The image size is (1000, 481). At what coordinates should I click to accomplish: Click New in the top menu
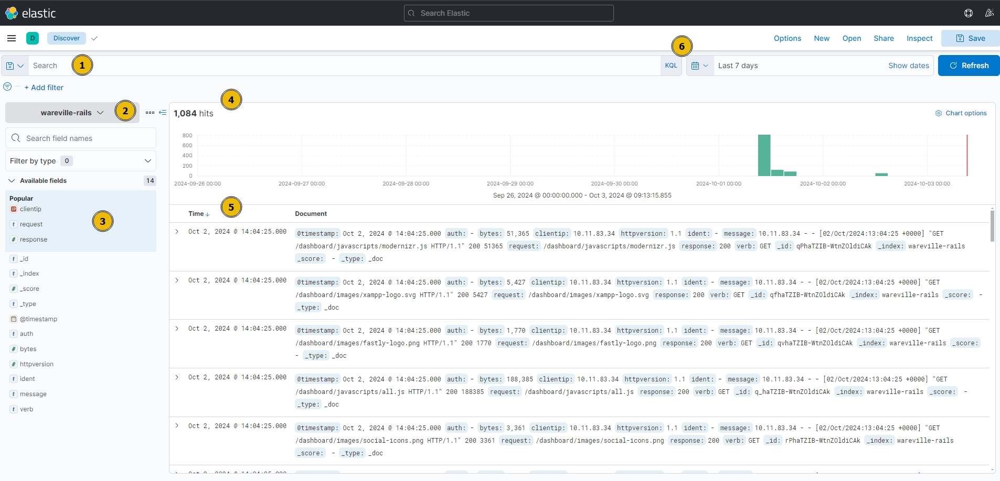click(822, 38)
